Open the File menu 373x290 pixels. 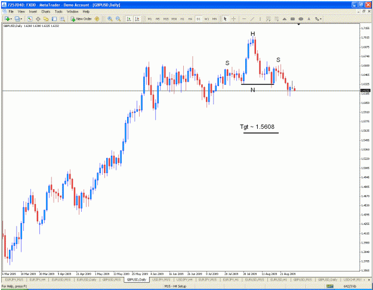coord(11,11)
